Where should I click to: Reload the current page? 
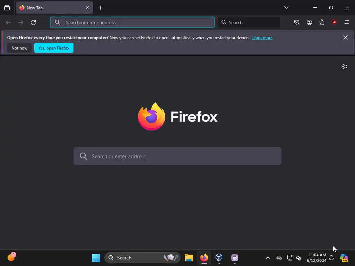click(x=33, y=23)
